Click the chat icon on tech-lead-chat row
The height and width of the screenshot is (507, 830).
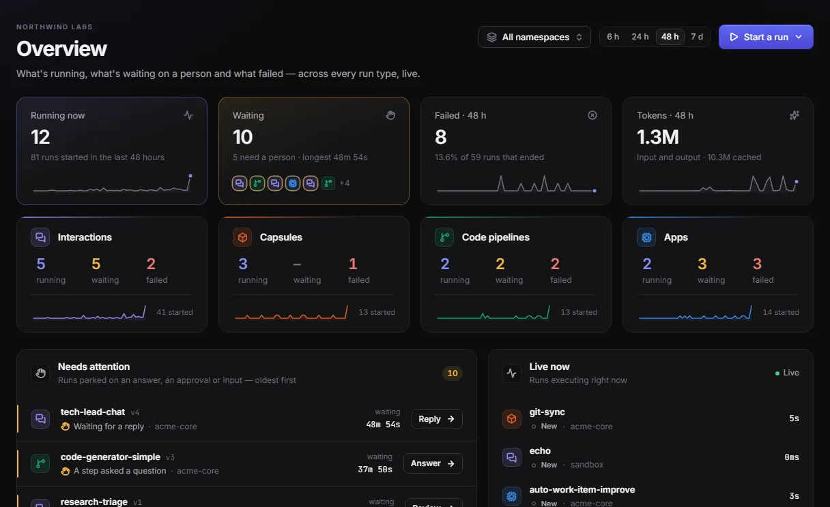(40, 419)
